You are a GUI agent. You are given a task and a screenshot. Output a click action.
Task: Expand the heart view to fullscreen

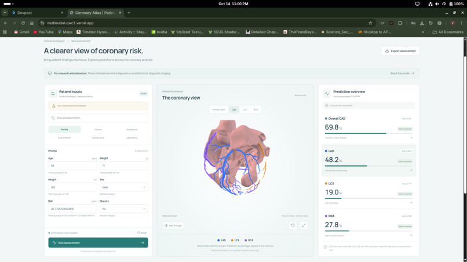pyautogui.click(x=304, y=226)
